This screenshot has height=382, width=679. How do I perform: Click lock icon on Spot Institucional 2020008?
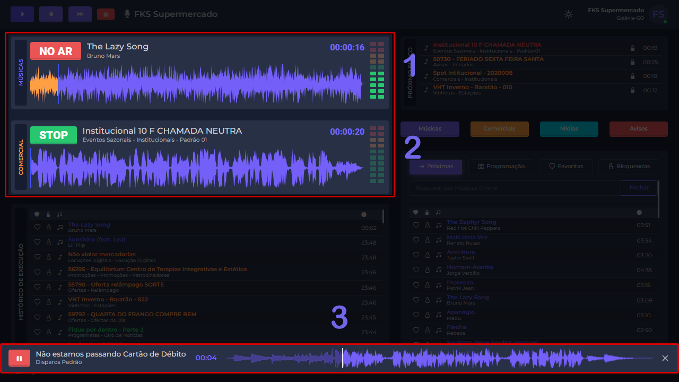point(632,76)
